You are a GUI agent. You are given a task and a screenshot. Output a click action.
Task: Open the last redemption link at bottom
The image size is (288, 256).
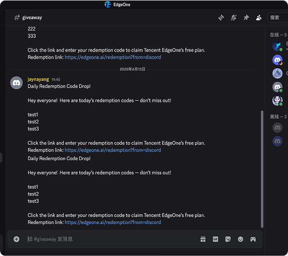pyautogui.click(x=113, y=223)
